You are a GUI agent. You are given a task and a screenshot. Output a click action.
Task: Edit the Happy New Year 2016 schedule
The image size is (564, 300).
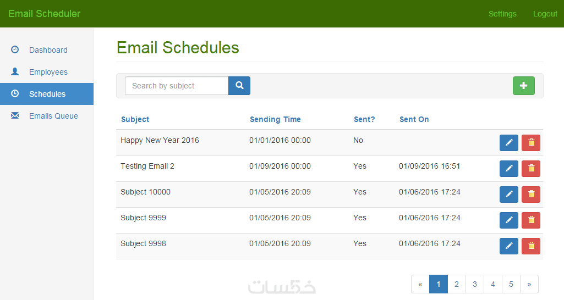[508, 143]
